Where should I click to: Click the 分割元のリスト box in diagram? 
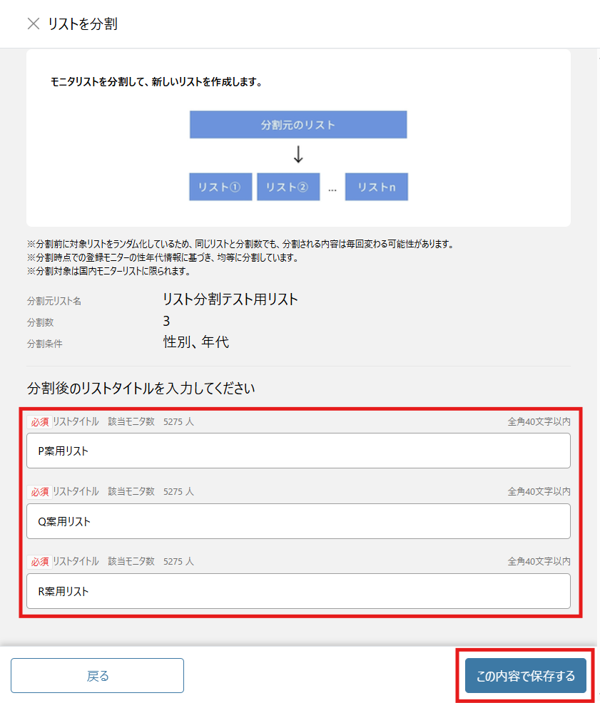(298, 125)
